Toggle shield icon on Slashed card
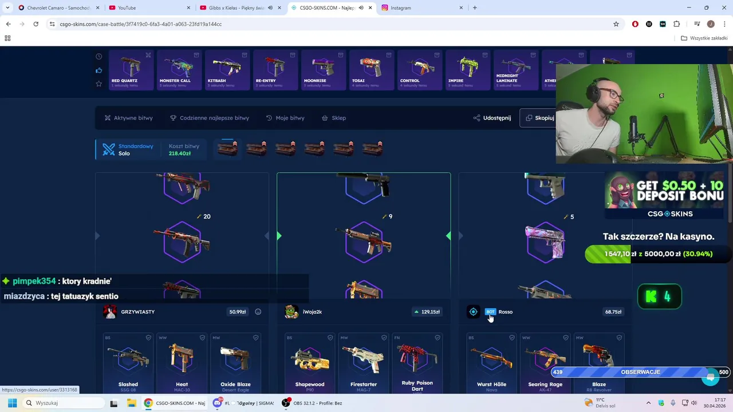Viewport: 733px width, 412px height. point(148,338)
